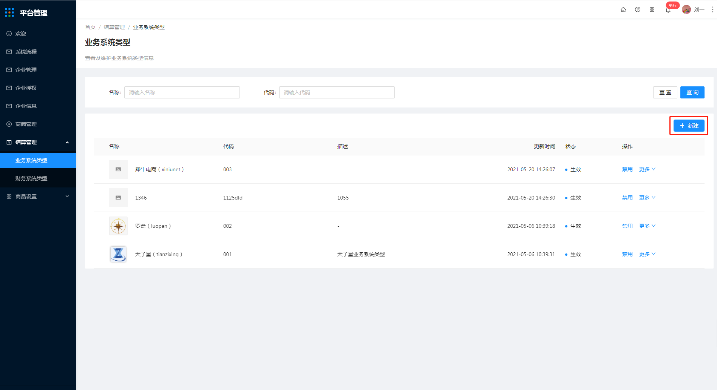This screenshot has height=390, width=717.
Task: Open the 企业管理 menu item
Action: [38, 70]
